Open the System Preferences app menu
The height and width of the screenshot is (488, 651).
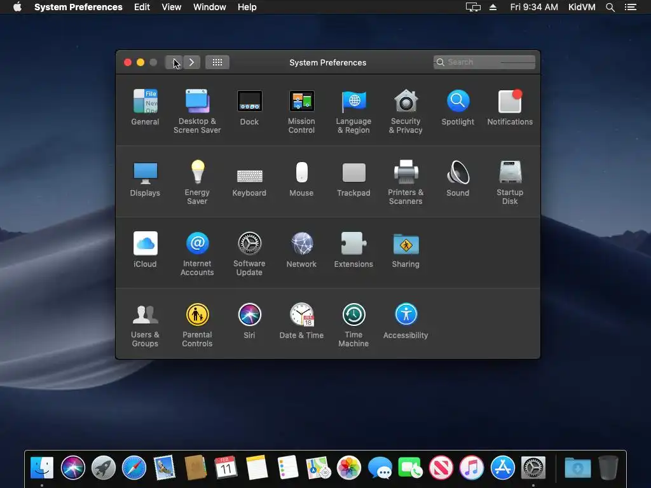(x=78, y=7)
